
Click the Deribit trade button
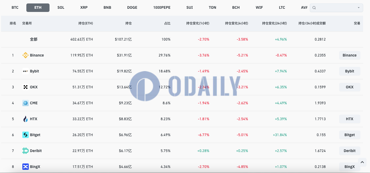tap(350, 151)
